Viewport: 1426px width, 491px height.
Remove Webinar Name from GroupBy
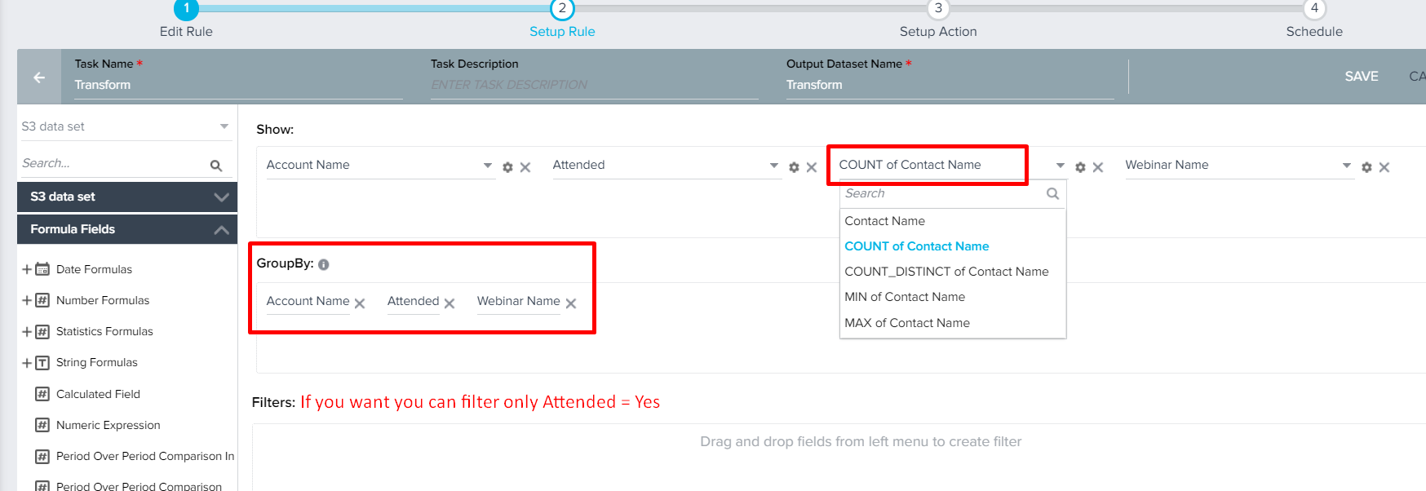[571, 303]
